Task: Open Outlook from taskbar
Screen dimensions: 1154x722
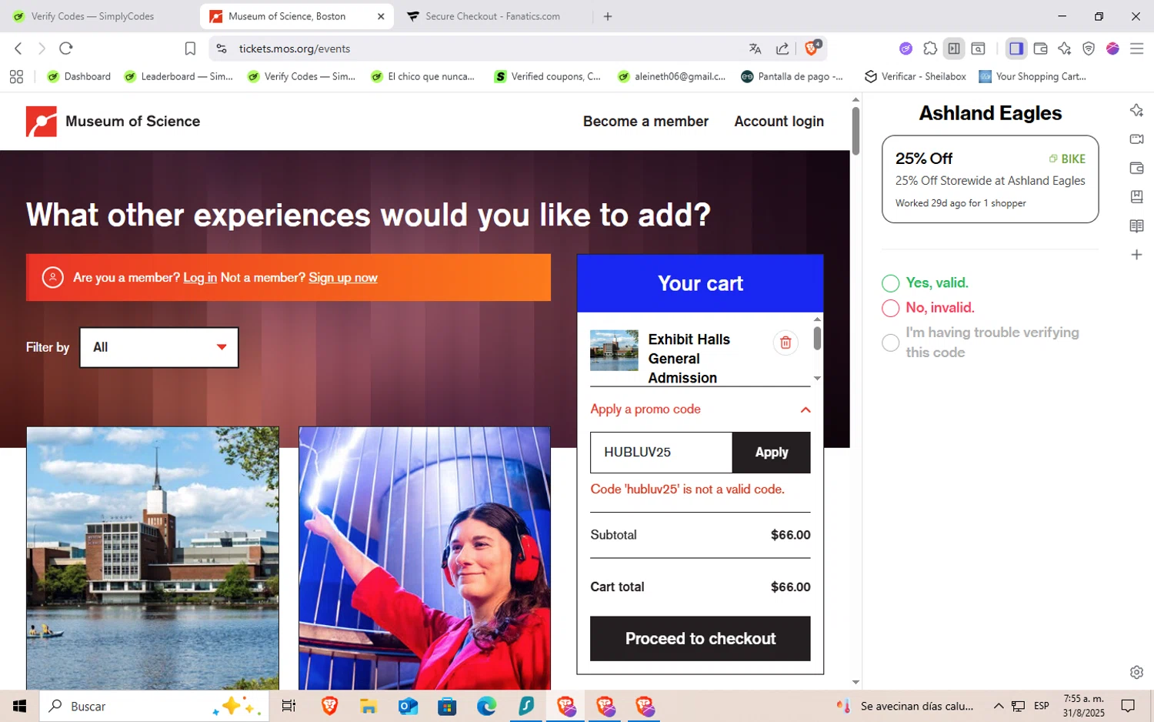Action: click(408, 706)
